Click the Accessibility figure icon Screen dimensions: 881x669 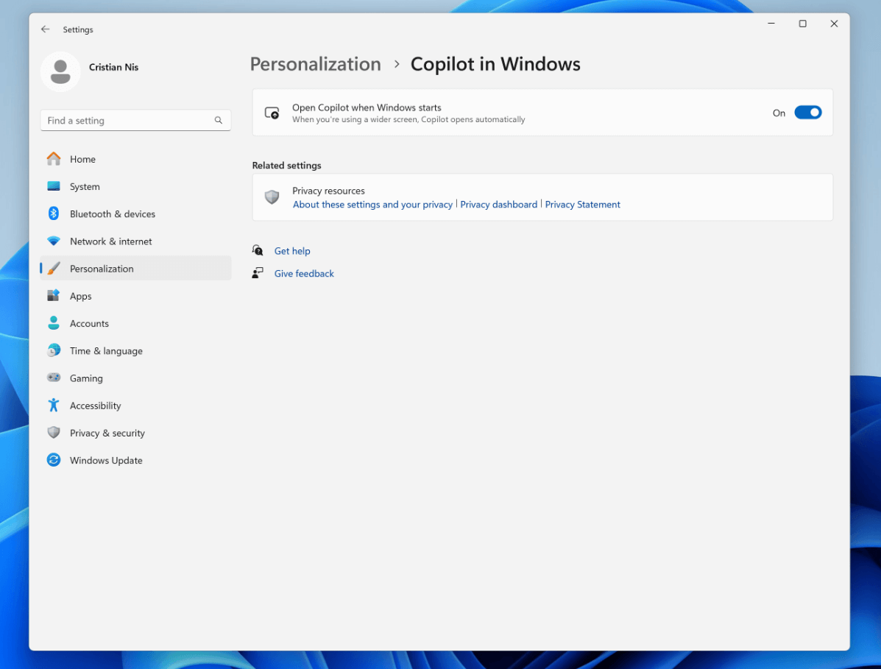coord(54,405)
